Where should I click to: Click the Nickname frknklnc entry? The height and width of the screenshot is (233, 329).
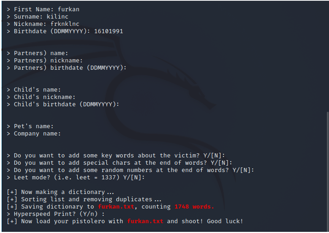click(43, 24)
